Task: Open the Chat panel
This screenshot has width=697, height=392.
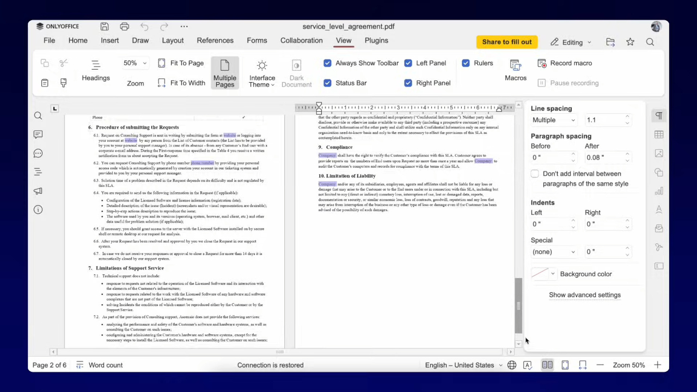Action: coord(38,153)
